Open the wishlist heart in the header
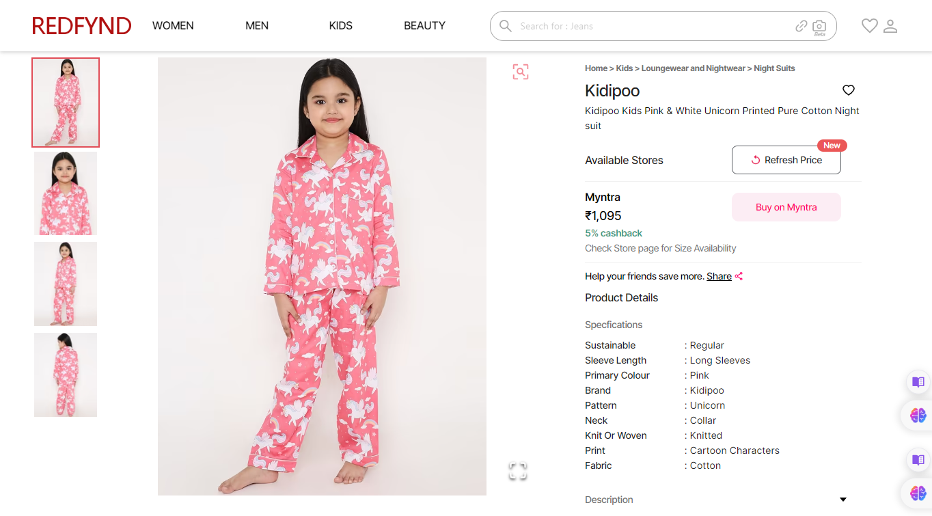The width and height of the screenshot is (932, 516). (x=869, y=26)
